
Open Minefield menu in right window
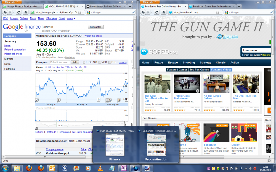coord(150,2)
